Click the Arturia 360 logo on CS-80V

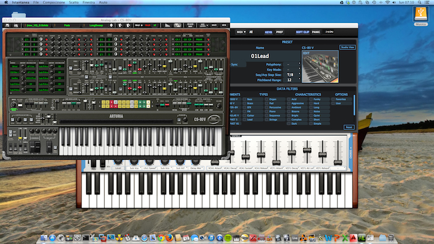[x=214, y=120]
